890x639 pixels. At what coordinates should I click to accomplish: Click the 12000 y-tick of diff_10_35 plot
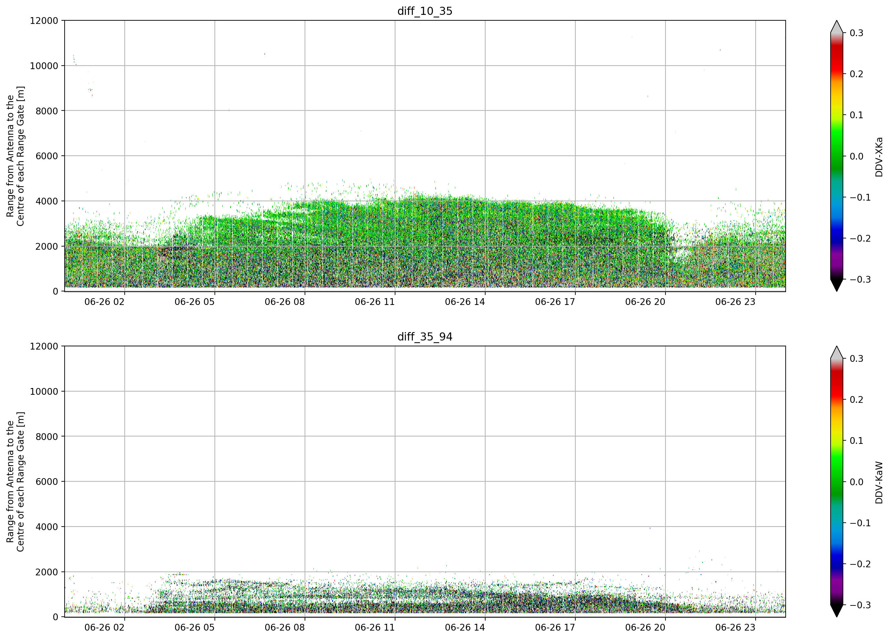pos(44,20)
